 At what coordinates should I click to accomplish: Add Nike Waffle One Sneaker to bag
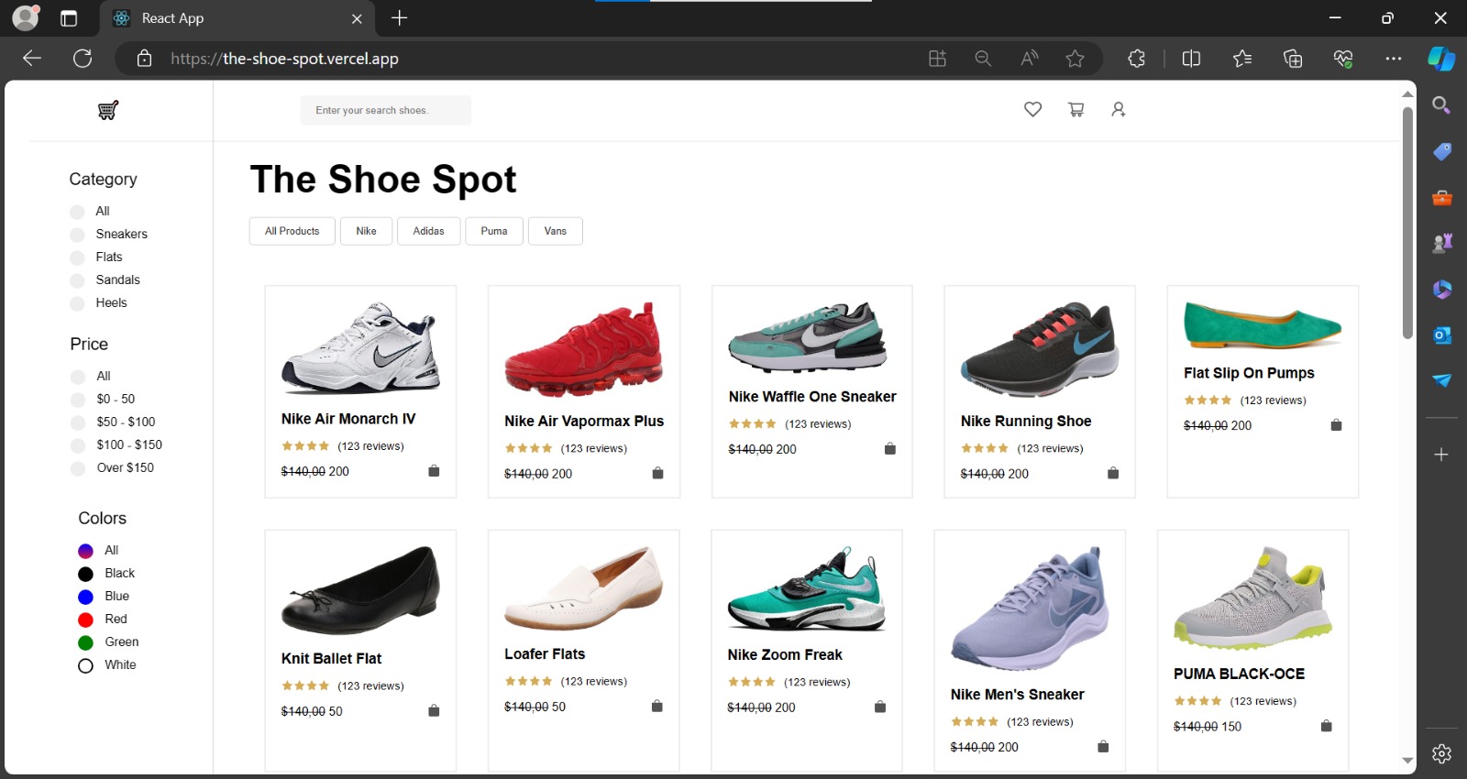click(x=889, y=448)
